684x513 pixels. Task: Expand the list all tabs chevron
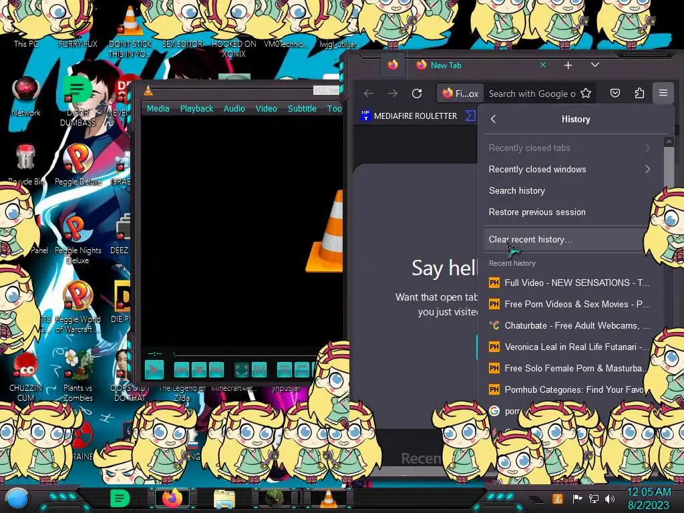pyautogui.click(x=595, y=65)
